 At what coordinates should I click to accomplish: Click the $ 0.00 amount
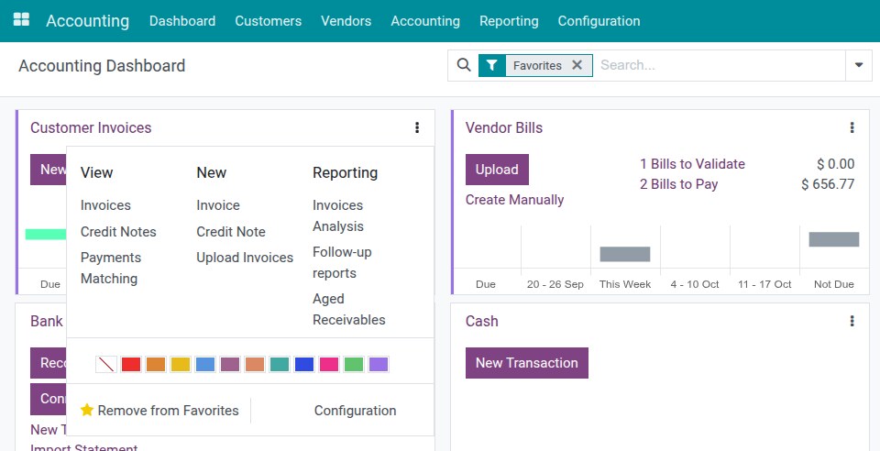point(836,164)
